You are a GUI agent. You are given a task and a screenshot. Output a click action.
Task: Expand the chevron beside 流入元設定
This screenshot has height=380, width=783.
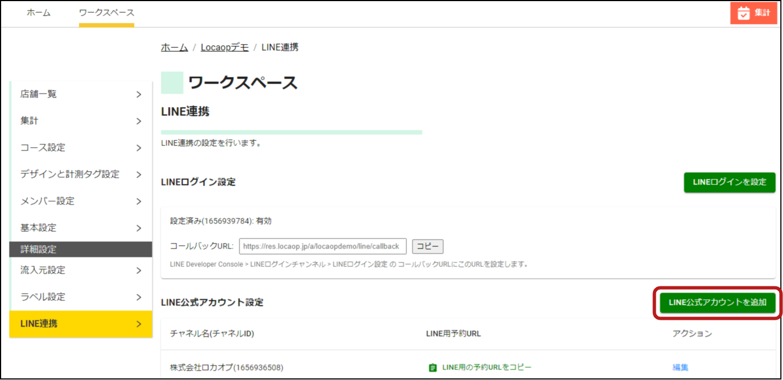click(x=139, y=271)
